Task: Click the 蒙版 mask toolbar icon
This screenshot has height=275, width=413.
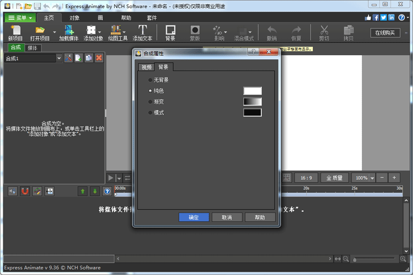Action: click(x=195, y=33)
